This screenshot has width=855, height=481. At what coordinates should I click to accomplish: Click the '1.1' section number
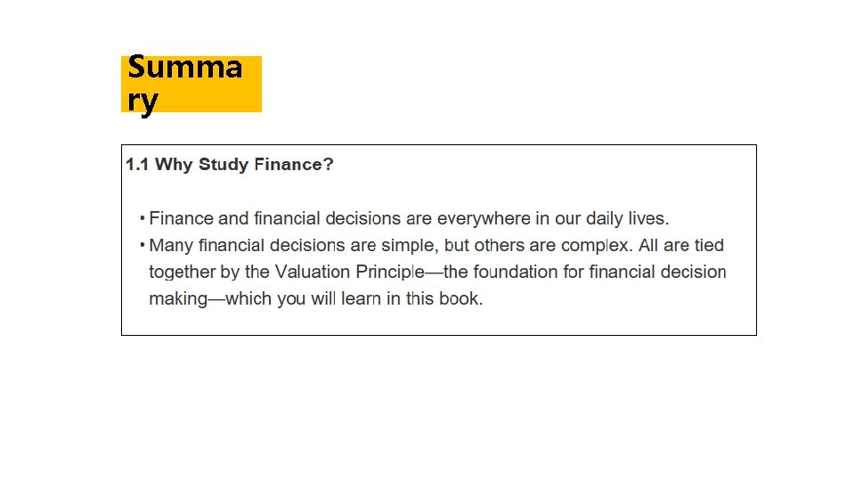[137, 165]
